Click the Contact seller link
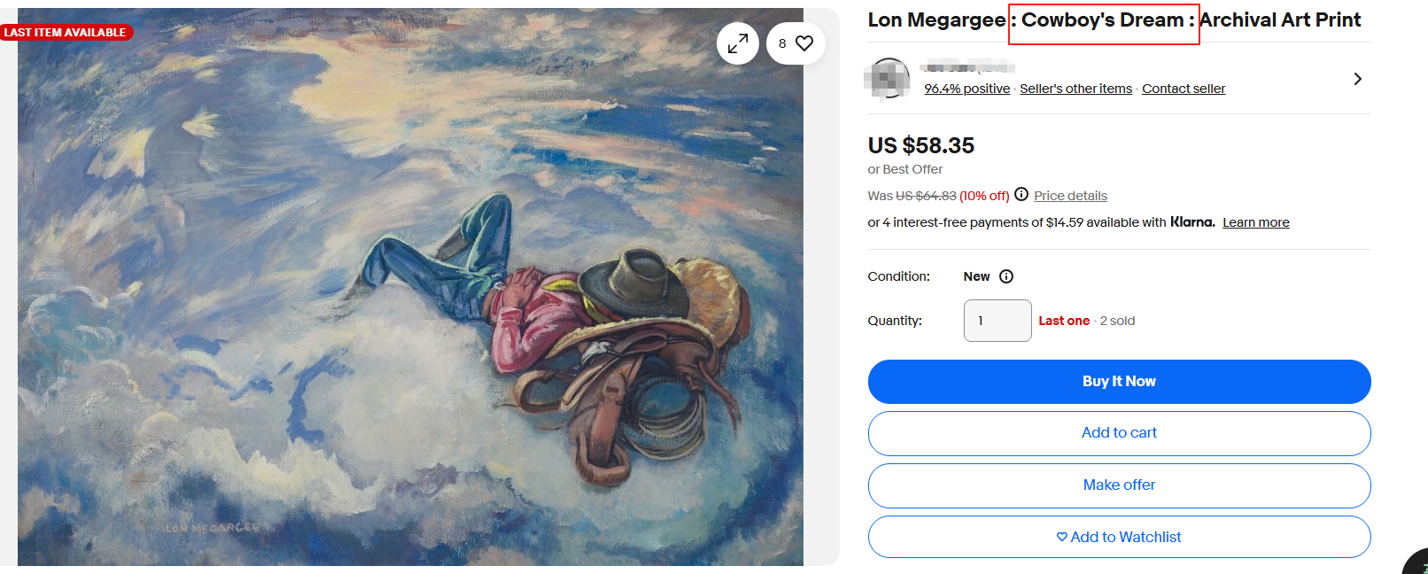This screenshot has width=1428, height=574. pos(1184,89)
